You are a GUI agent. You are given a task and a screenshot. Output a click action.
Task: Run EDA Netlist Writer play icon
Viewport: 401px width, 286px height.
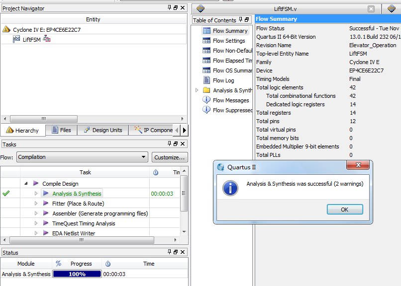46,233
